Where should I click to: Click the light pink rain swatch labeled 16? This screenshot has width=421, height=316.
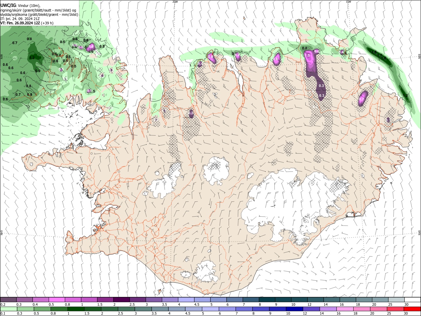click(x=345, y=309)
